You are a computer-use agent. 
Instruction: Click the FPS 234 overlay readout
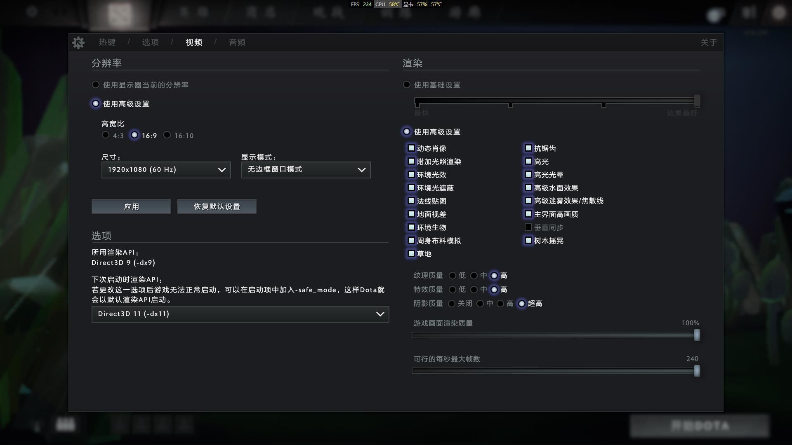point(361,5)
